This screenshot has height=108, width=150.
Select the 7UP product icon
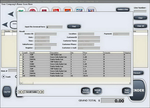pyautogui.click(x=21, y=10)
